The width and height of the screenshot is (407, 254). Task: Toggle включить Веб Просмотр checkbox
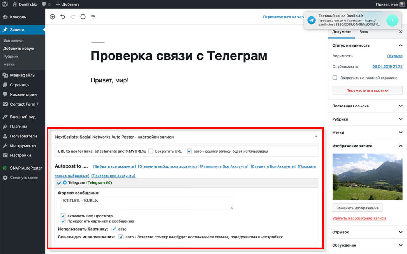click(63, 216)
